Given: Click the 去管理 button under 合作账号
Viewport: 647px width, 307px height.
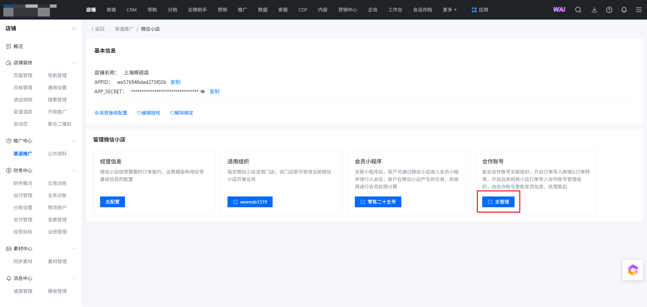Looking at the screenshot, I should pyautogui.click(x=498, y=202).
